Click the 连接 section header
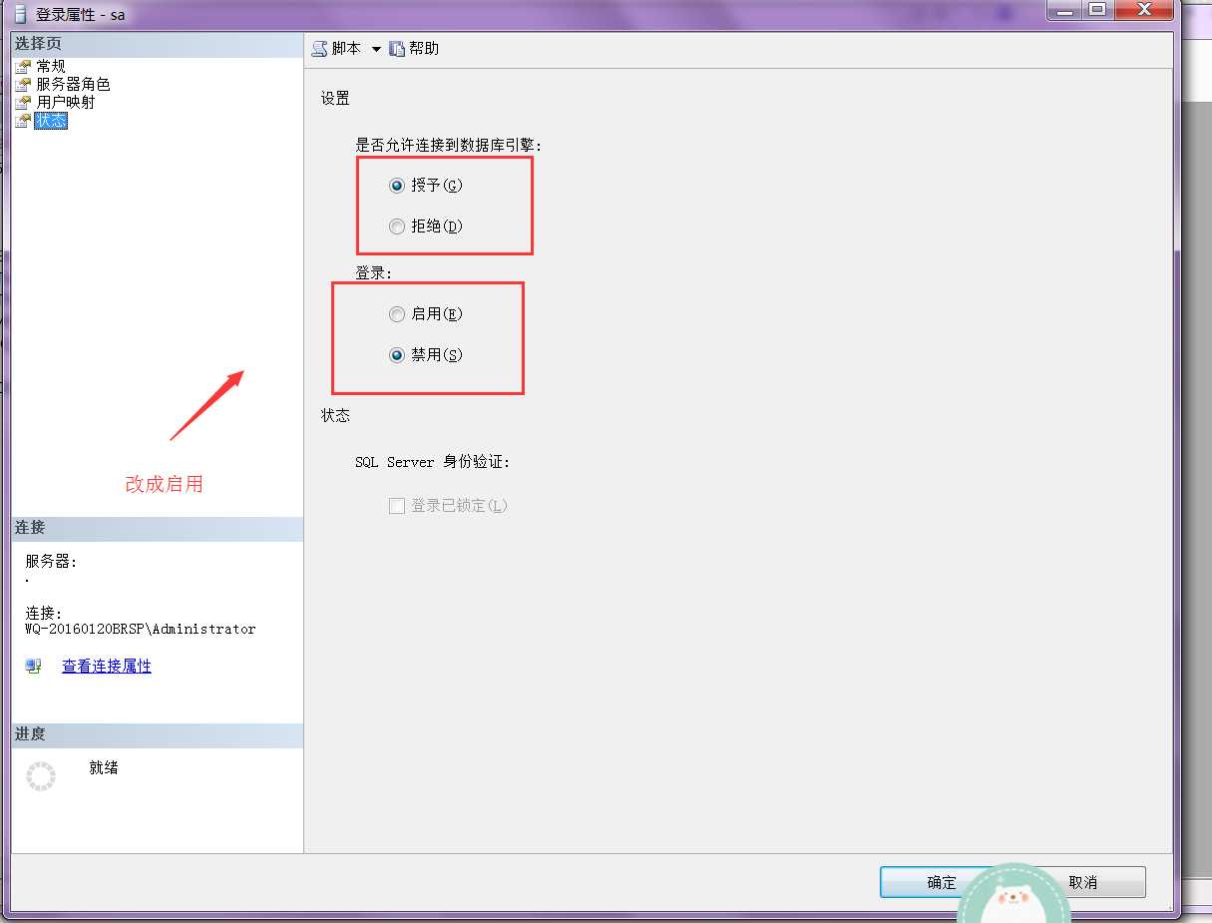Image resolution: width=1212 pixels, height=923 pixels. point(158,528)
